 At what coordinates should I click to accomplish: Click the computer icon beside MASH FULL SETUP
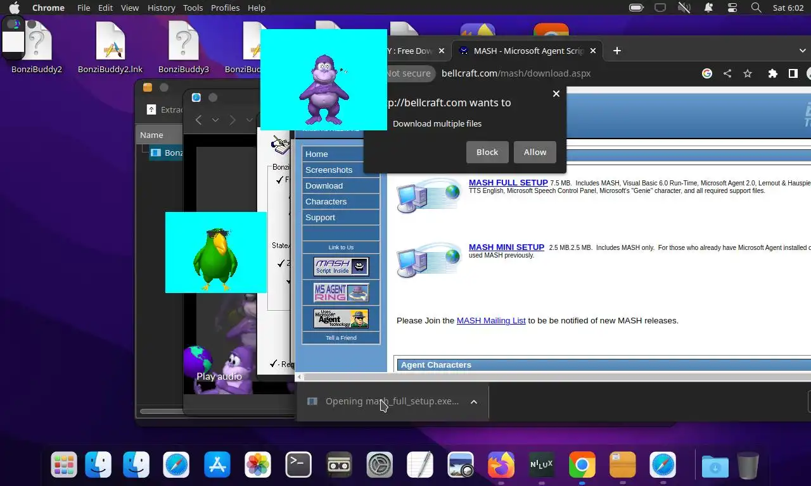pyautogui.click(x=428, y=196)
